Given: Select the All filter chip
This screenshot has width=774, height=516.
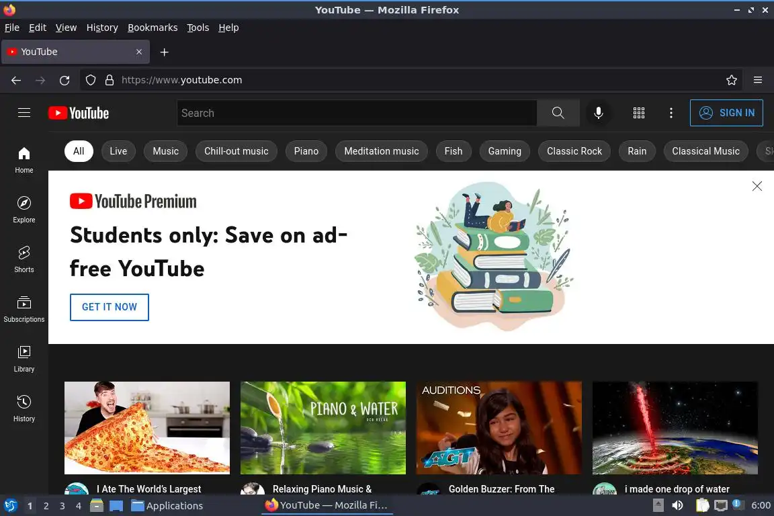Looking at the screenshot, I should coord(79,151).
